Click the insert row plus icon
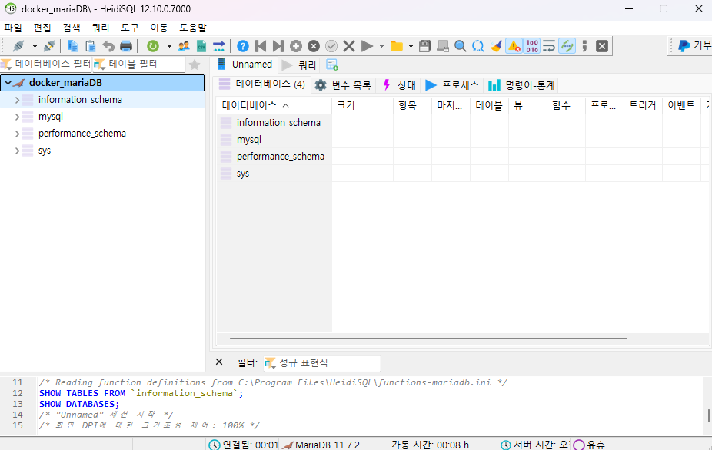The width and height of the screenshot is (712, 450). tap(295, 46)
